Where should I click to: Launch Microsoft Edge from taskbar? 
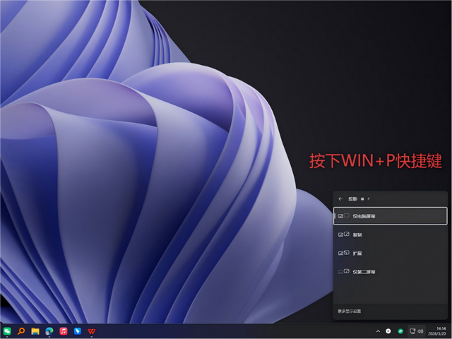point(49,331)
